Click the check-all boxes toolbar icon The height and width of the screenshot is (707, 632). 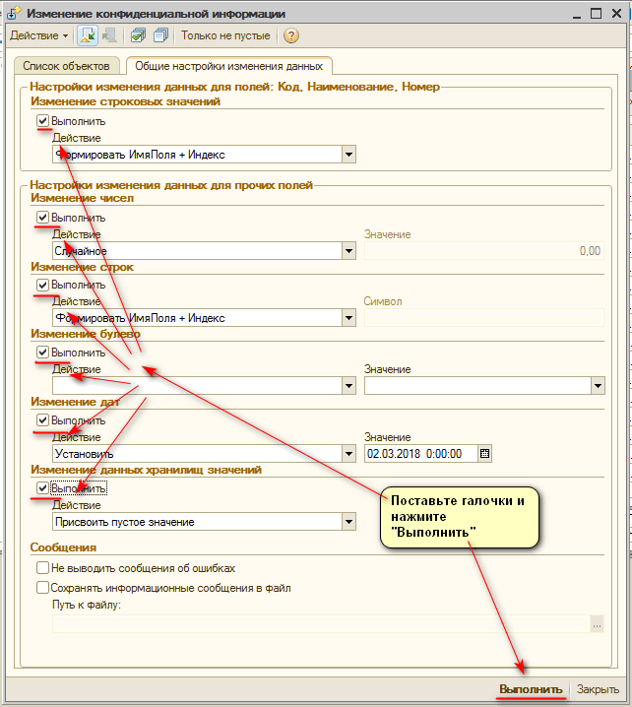pos(137,35)
